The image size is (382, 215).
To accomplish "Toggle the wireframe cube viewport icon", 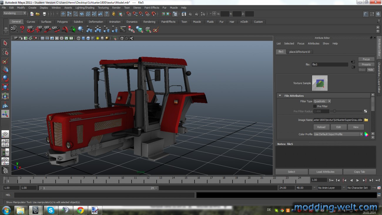I will (78, 38).
